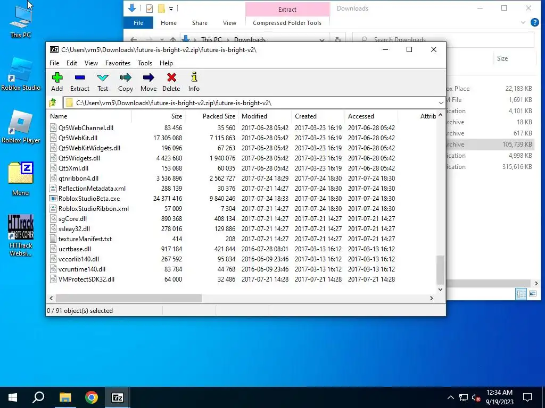Click the Search Downloads box
The image size is (545, 408).
point(443,39)
